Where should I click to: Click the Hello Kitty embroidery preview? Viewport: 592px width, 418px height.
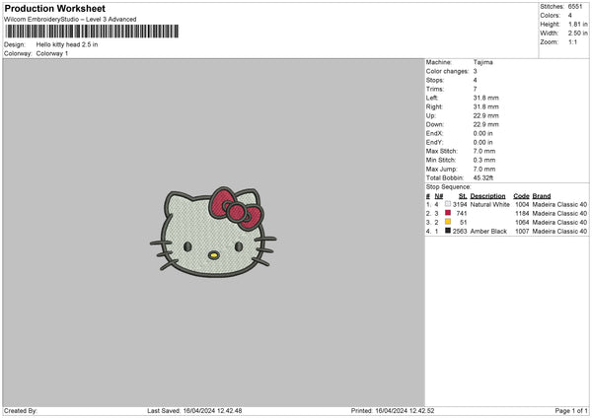click(213, 233)
